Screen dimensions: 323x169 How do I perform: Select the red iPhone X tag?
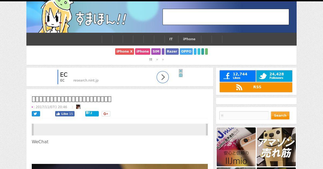125,52
